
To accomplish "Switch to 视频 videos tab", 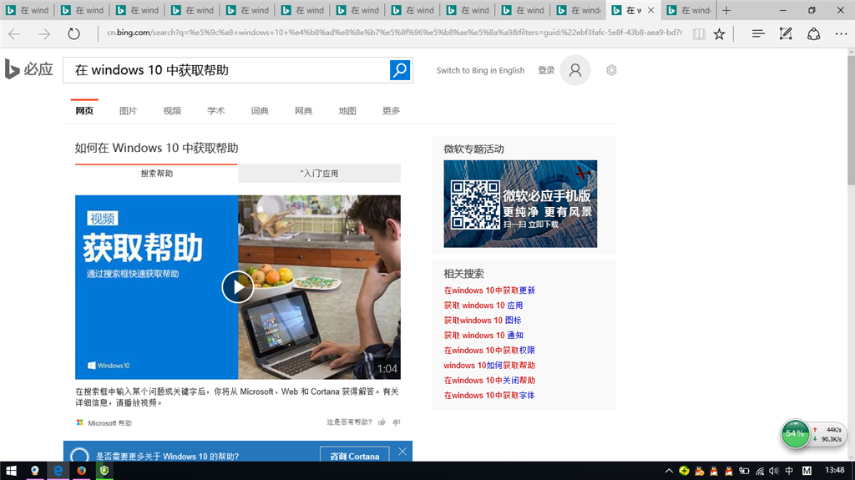I will coord(172,111).
